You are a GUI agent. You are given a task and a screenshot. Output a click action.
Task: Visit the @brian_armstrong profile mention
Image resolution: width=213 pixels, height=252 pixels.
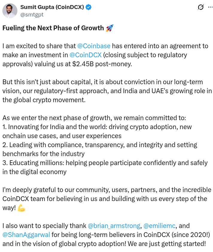click(114, 226)
